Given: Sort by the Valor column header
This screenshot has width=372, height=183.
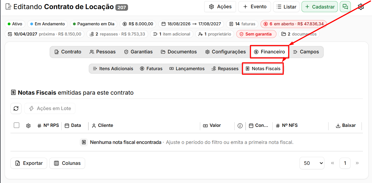Looking at the screenshot, I should pos(212,125).
